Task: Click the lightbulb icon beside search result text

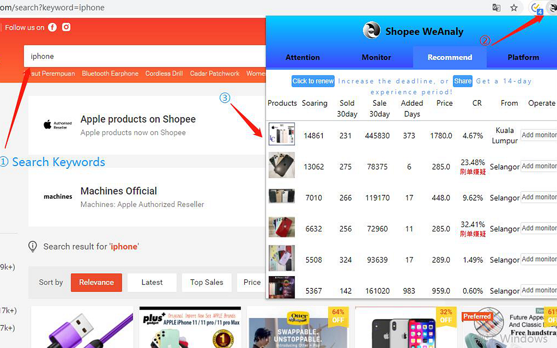Action: (x=33, y=247)
